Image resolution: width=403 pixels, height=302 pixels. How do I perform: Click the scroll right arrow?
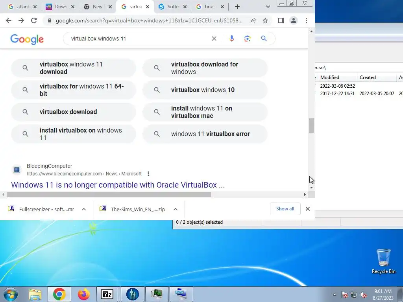tap(305, 195)
